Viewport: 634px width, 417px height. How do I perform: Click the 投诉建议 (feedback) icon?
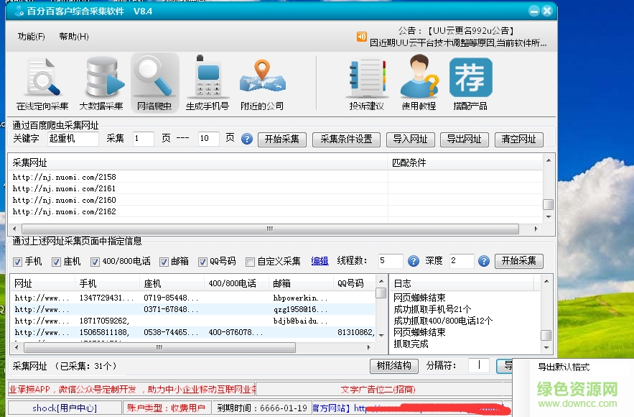pyautogui.click(x=366, y=81)
